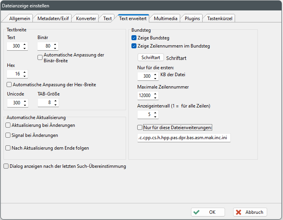Decrease the Maximale Zeilennummer value
The width and height of the screenshot is (283, 220).
[x=155, y=97]
